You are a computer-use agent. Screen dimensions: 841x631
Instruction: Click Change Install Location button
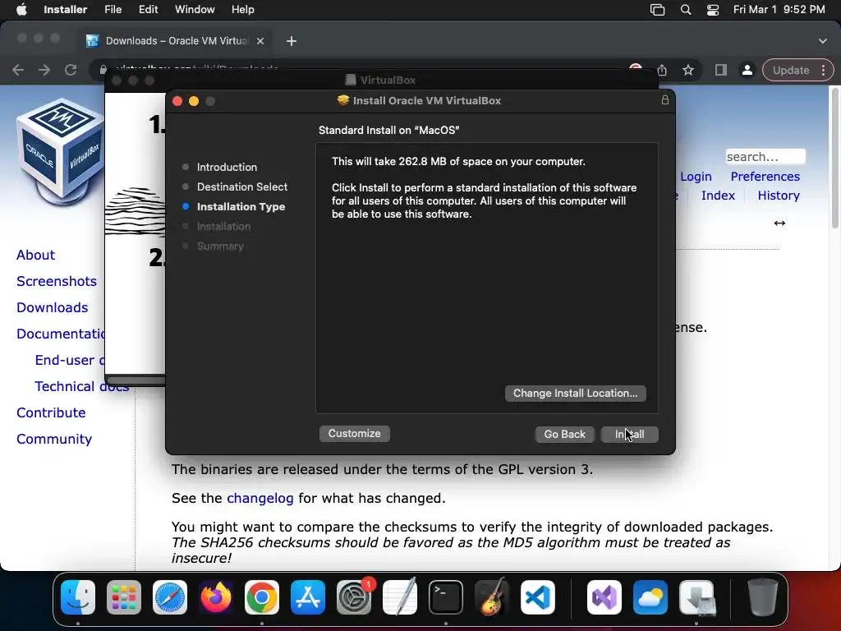[576, 394]
